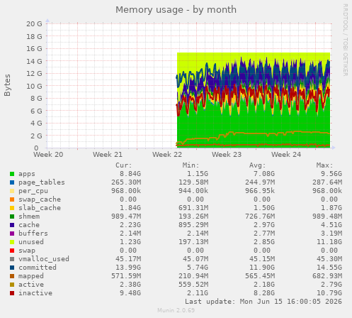Click the vmalloc_used gray legend swatch
352x318 pixels.
(x=12, y=259)
